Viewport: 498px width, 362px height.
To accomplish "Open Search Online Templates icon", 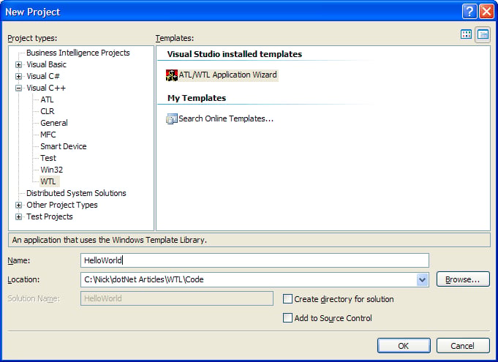I will point(172,118).
